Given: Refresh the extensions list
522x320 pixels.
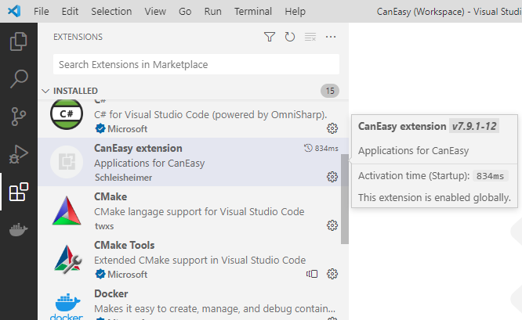Looking at the screenshot, I should 290,37.
